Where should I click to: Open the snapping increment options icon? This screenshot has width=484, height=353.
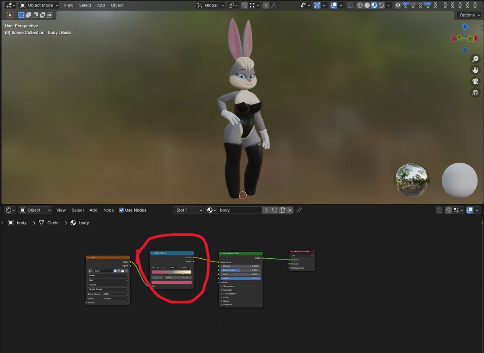pyautogui.click(x=254, y=5)
